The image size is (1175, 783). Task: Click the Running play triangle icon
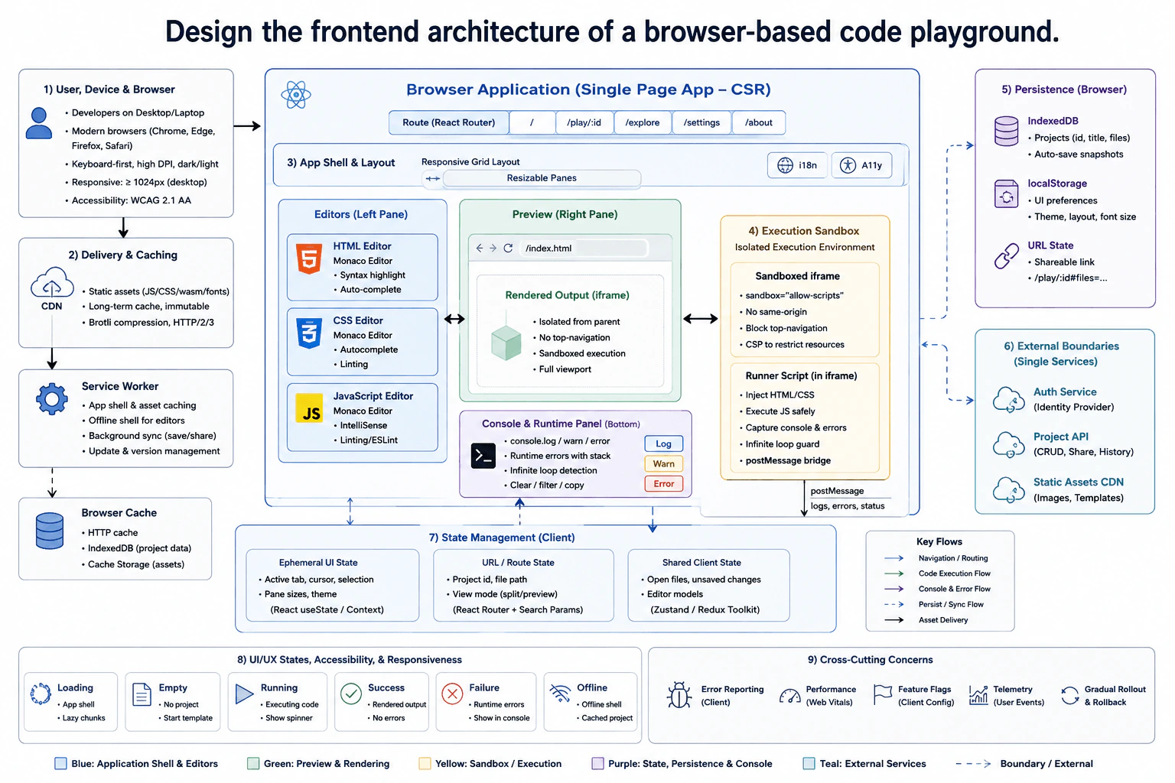244,694
